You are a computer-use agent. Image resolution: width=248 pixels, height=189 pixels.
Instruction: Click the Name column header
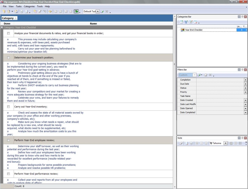[x=93, y=24]
